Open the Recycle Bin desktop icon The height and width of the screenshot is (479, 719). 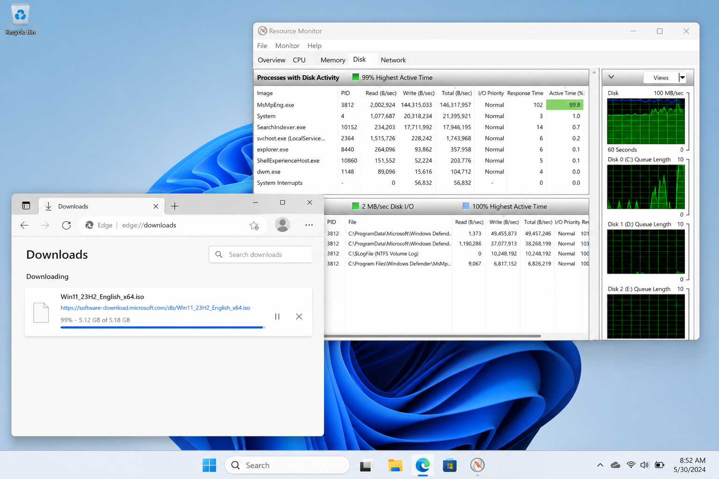pyautogui.click(x=20, y=19)
